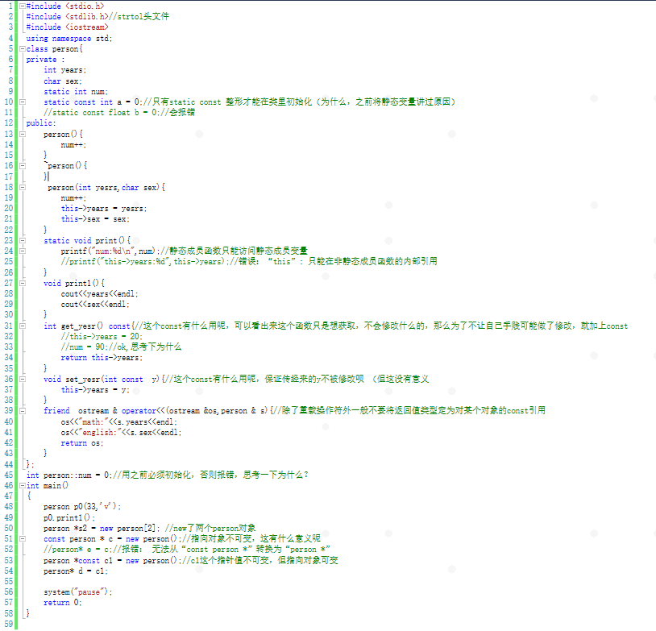The width and height of the screenshot is (656, 631).
Task: Click the 'cout<<sex<<endl;' statement
Action: pos(95,304)
